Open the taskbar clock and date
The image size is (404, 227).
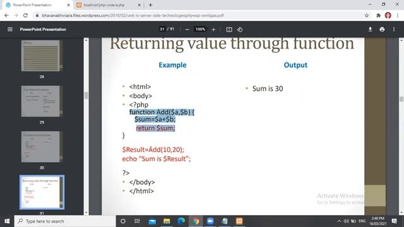pyautogui.click(x=378, y=221)
